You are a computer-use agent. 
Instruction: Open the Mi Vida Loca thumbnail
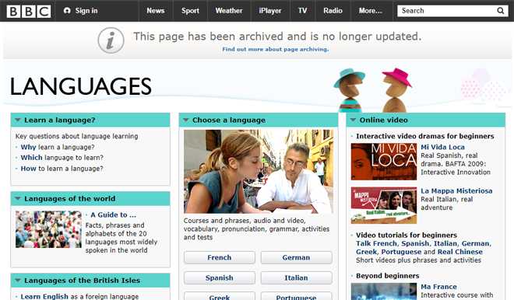click(x=384, y=162)
